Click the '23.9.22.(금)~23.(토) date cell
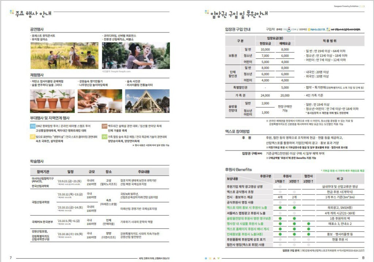This screenshot has width=374, height=262. click(69, 181)
